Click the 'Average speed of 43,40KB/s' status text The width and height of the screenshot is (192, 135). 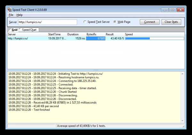click(x=81, y=126)
